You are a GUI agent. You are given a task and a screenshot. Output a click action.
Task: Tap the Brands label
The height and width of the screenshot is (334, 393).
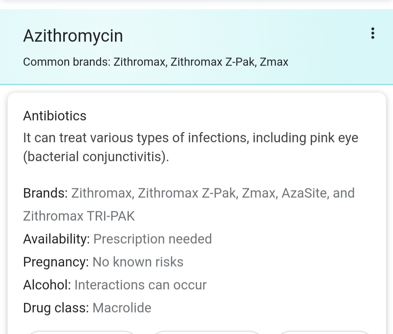tap(45, 193)
